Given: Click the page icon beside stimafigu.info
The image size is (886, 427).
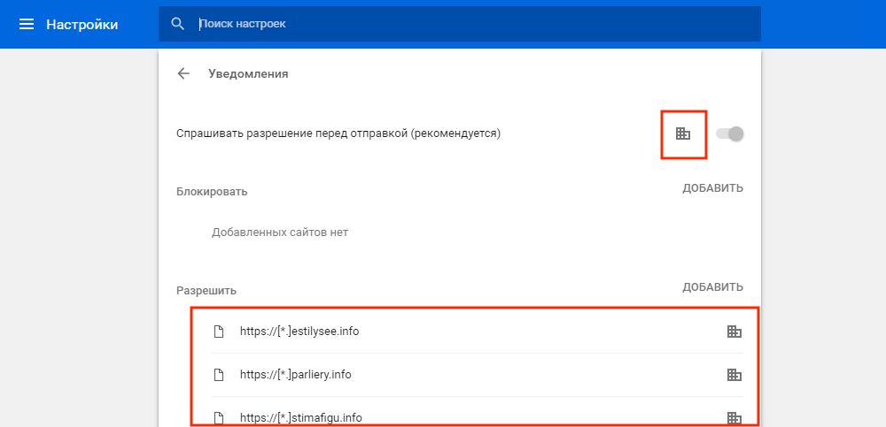Looking at the screenshot, I should point(218,418).
